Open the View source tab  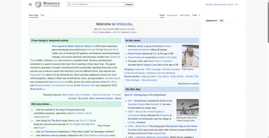pyautogui.click(x=172, y=15)
